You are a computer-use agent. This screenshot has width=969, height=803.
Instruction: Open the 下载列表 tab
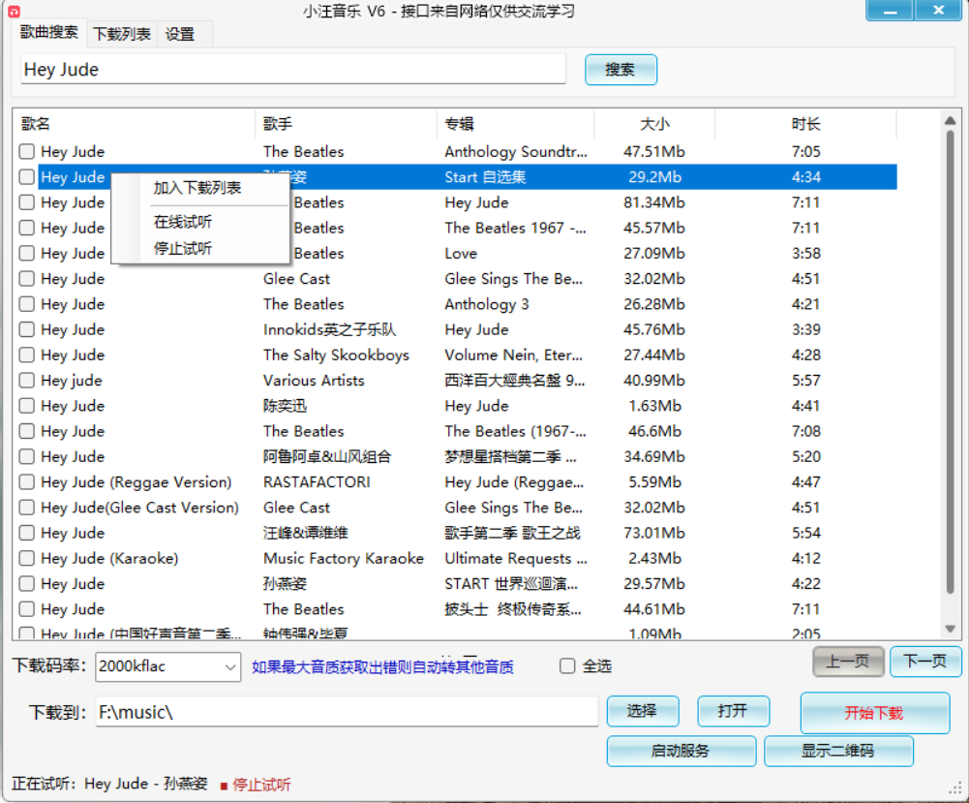point(122,34)
